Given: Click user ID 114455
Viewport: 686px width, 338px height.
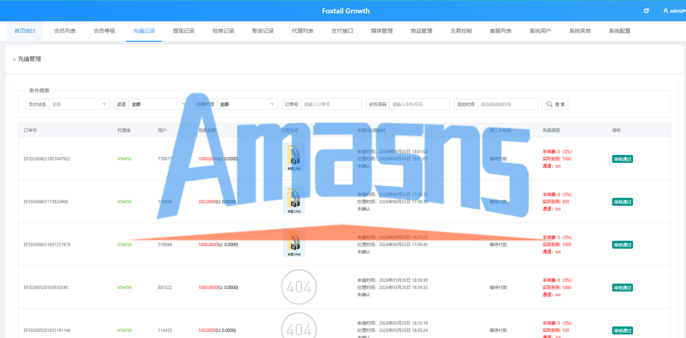Looking at the screenshot, I should click(x=165, y=330).
